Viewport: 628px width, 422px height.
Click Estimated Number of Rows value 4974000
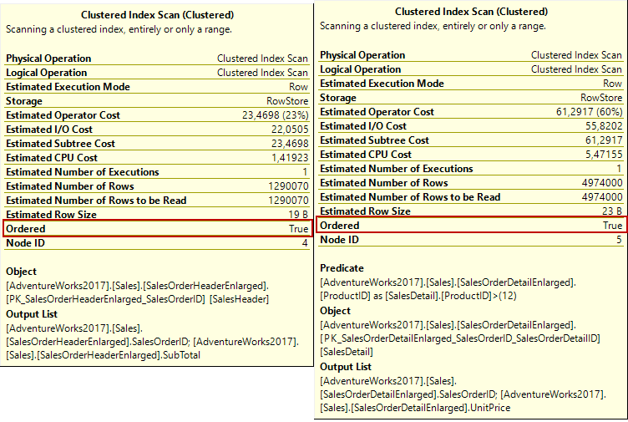coord(602,183)
